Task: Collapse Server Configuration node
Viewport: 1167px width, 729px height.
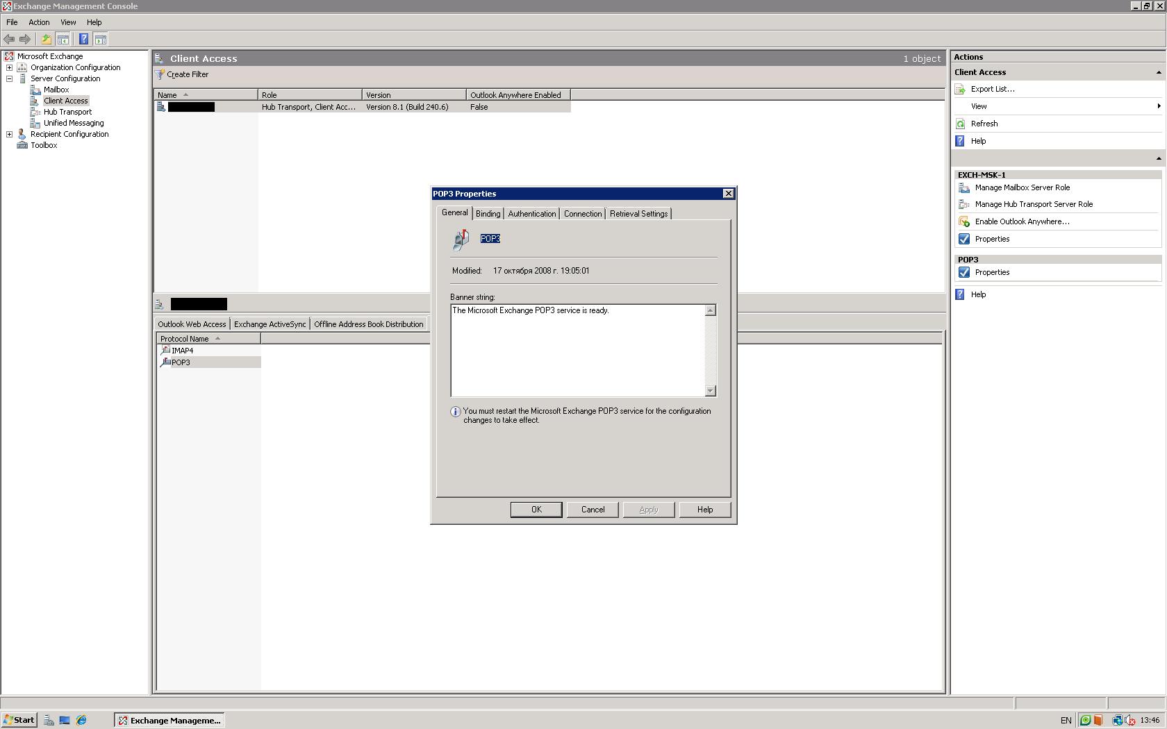Action: [x=10, y=78]
